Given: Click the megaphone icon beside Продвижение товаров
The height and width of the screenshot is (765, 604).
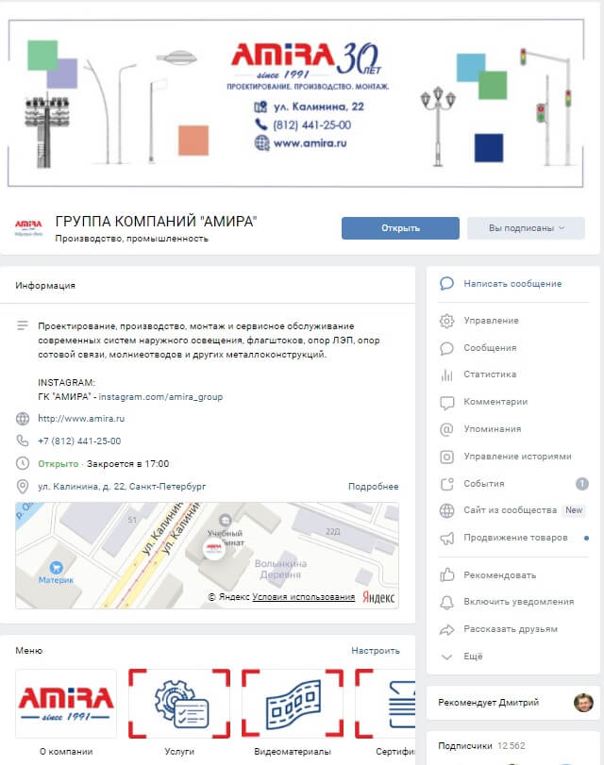Looking at the screenshot, I should point(446,538).
